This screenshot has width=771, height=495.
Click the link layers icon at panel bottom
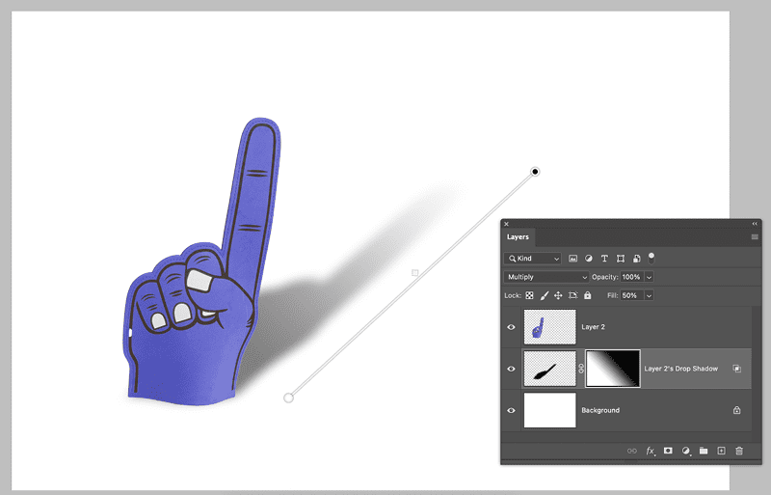tap(632, 451)
